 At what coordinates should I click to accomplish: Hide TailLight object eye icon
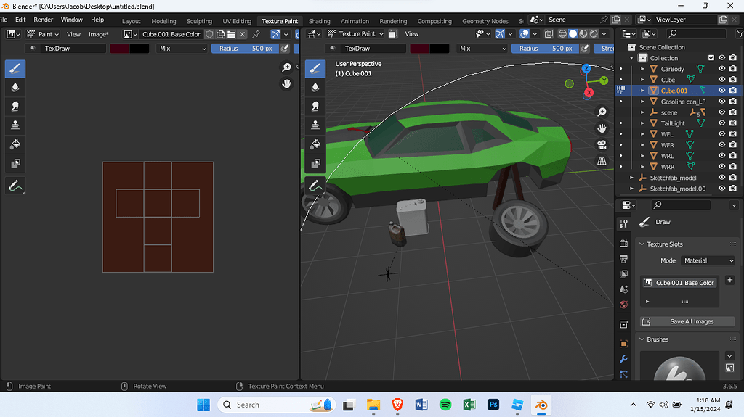click(x=721, y=123)
